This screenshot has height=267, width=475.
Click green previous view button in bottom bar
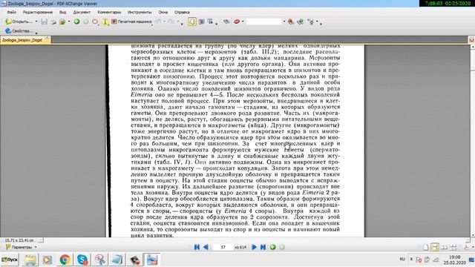click(272, 247)
